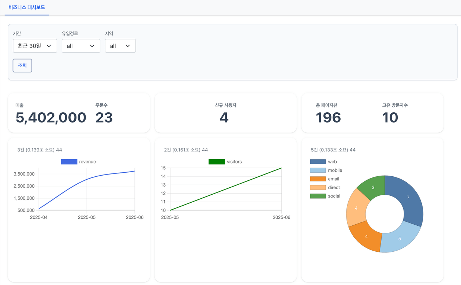Expand the 유입경로 dropdown
The width and height of the screenshot is (461, 285).
click(81, 46)
